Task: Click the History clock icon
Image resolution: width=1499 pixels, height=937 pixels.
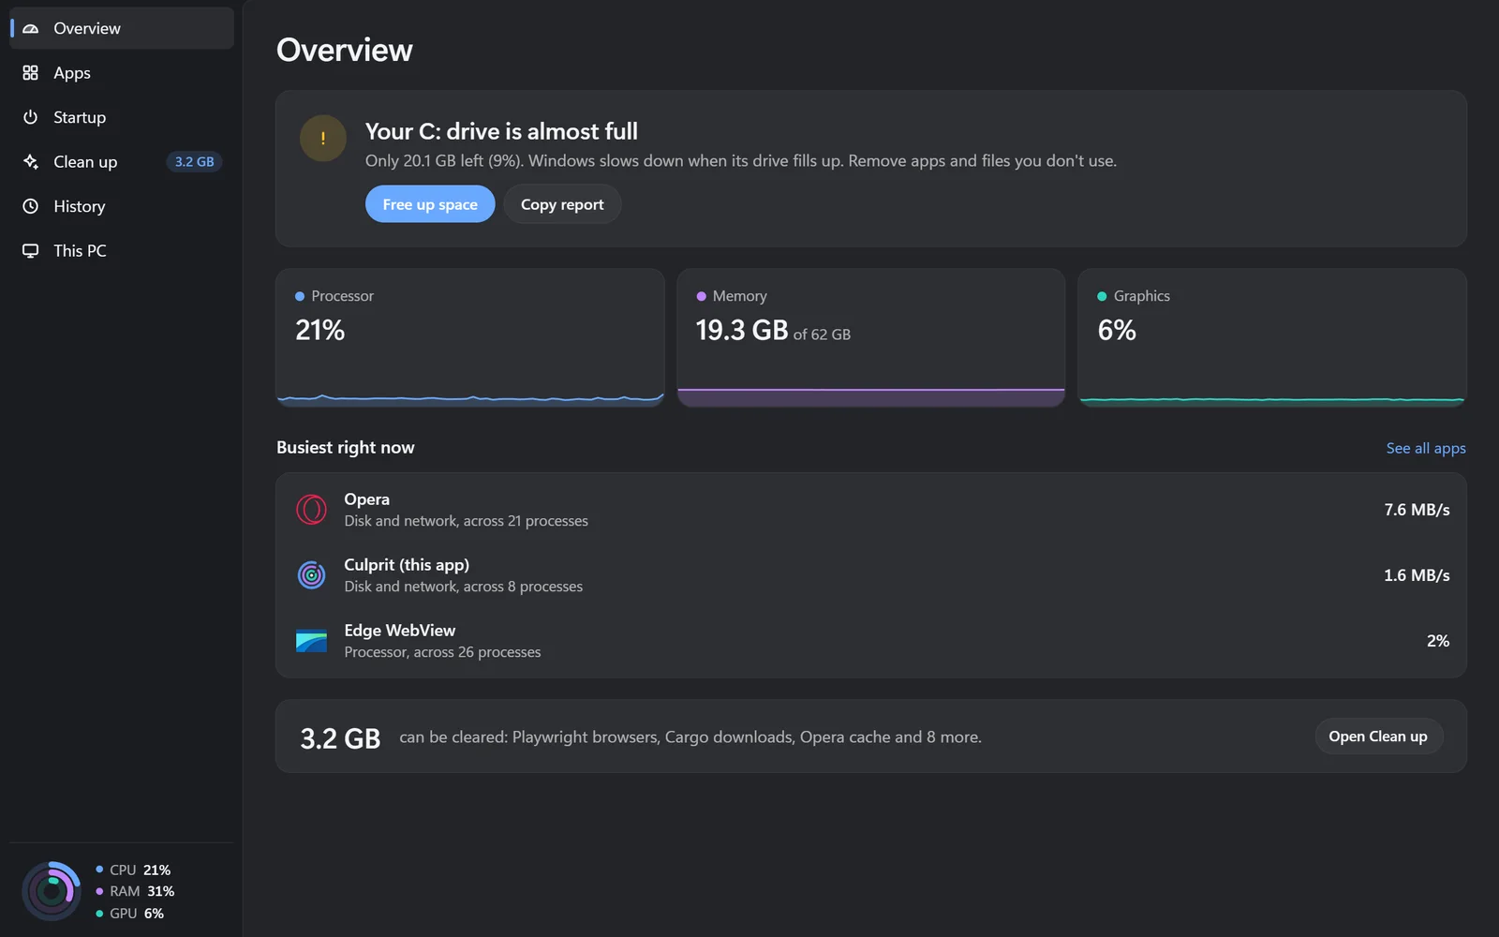Action: pyautogui.click(x=31, y=206)
